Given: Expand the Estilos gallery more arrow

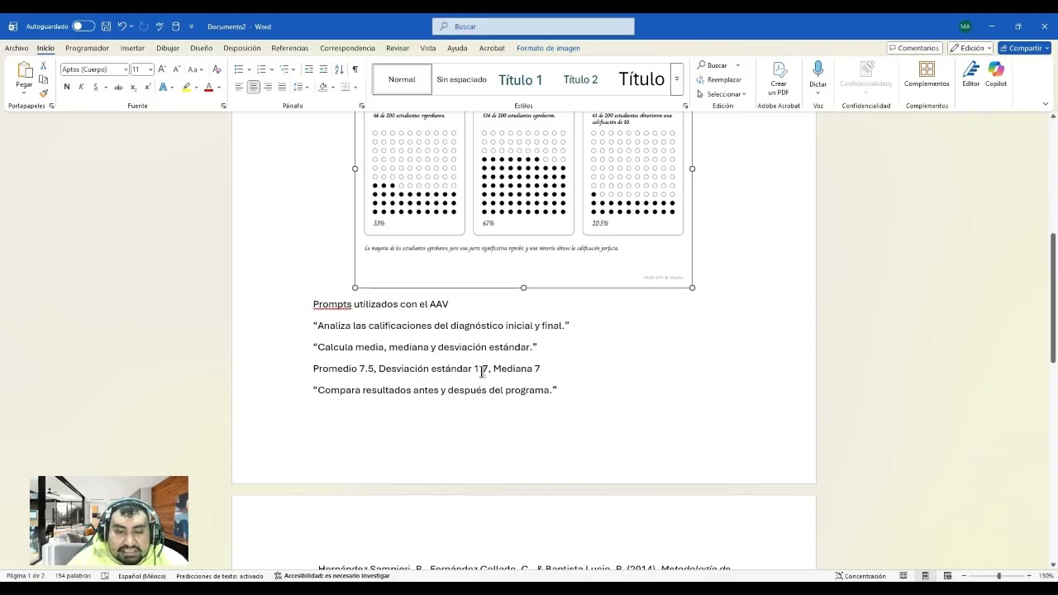Looking at the screenshot, I should click(677, 79).
